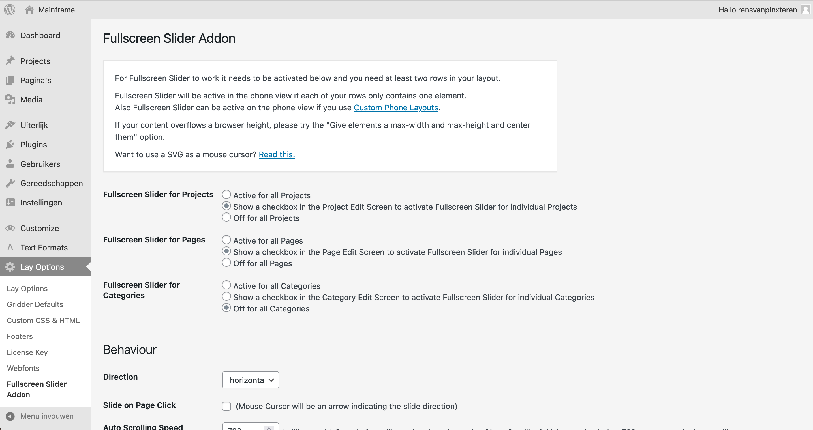Screen dimensions: 813x430
Task: Follow the Read this link
Action: click(x=277, y=154)
